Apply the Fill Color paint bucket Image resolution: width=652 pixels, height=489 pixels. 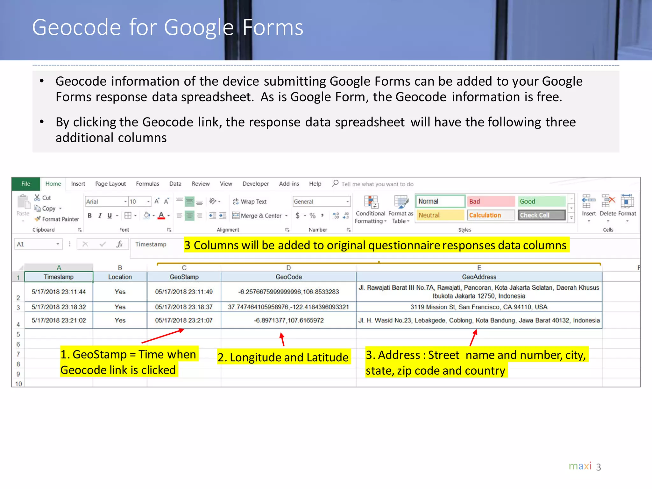tap(147, 216)
